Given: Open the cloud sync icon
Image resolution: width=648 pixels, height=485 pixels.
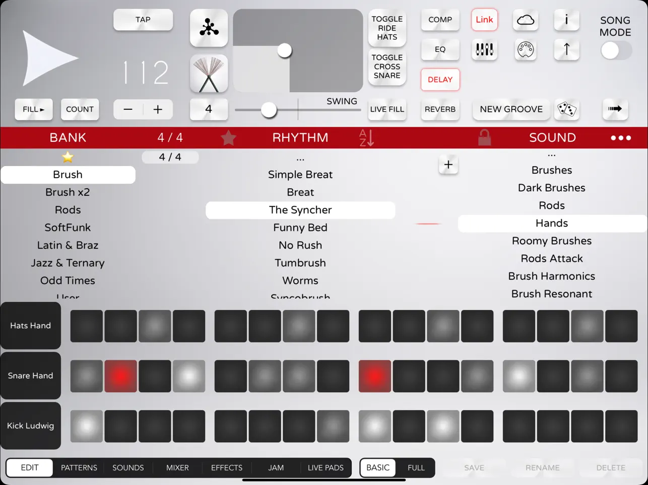Looking at the screenshot, I should click(525, 20).
